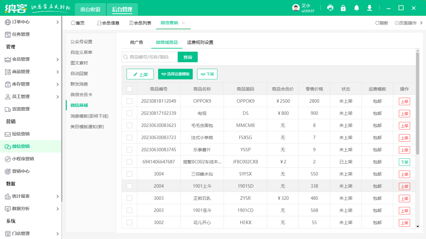Check the checkbox for the 电视 product row
The width and height of the screenshot is (426, 239).
click(129, 113)
